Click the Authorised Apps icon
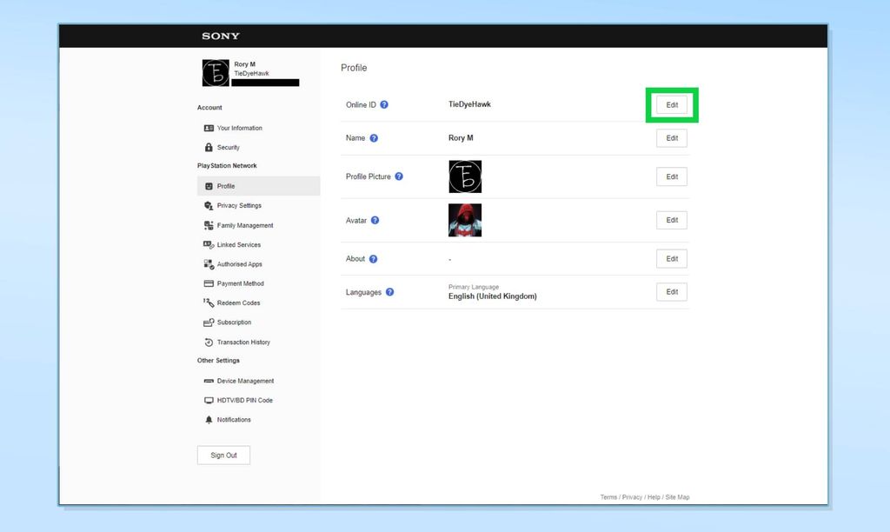Screen dimensions: 890x532 pos(209,264)
